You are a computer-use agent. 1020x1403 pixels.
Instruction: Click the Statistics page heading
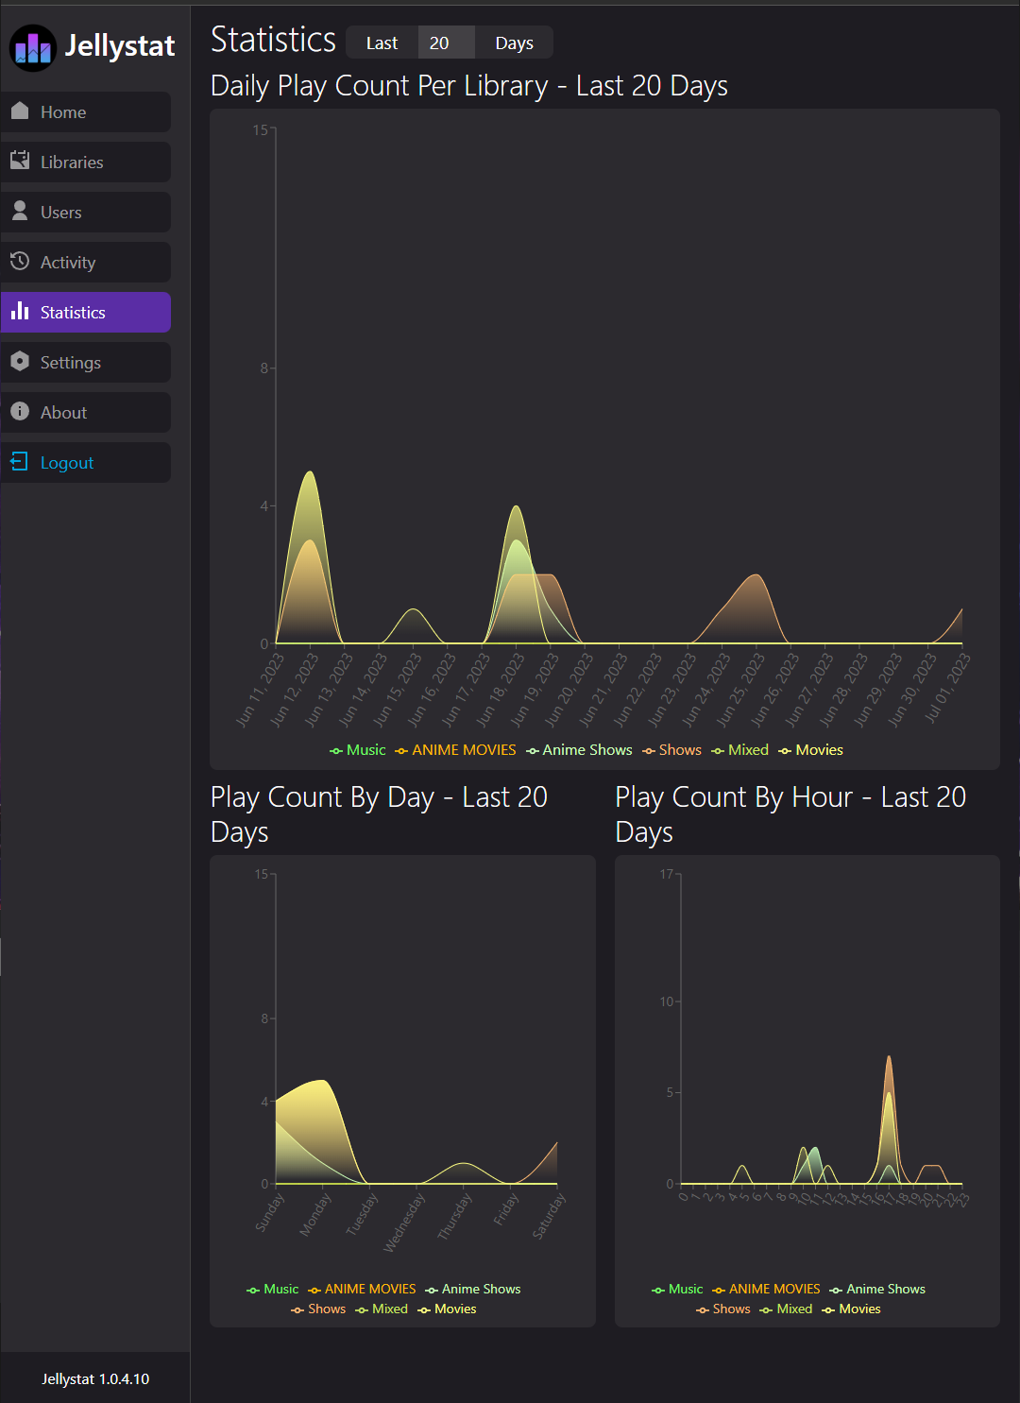point(273,40)
